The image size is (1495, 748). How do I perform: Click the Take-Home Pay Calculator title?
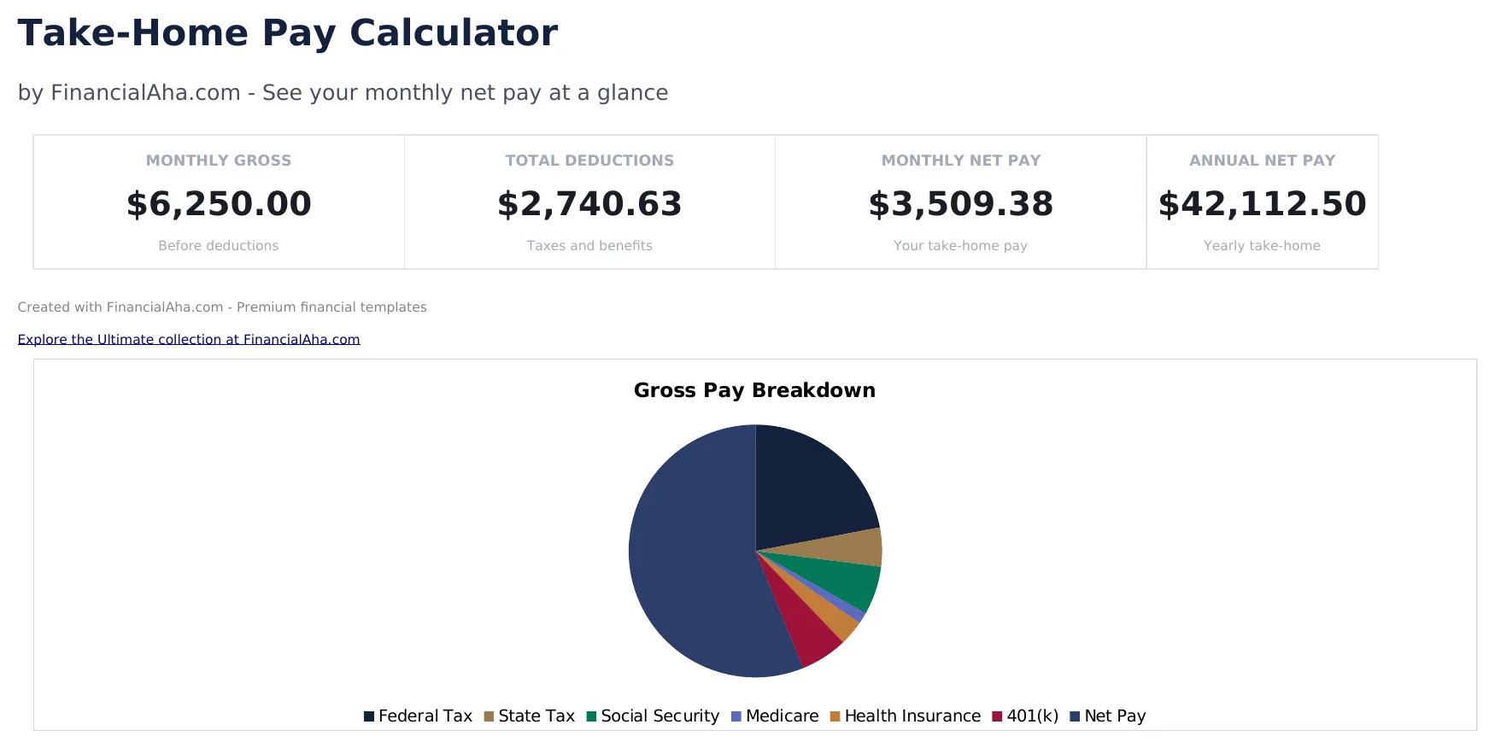click(x=288, y=32)
